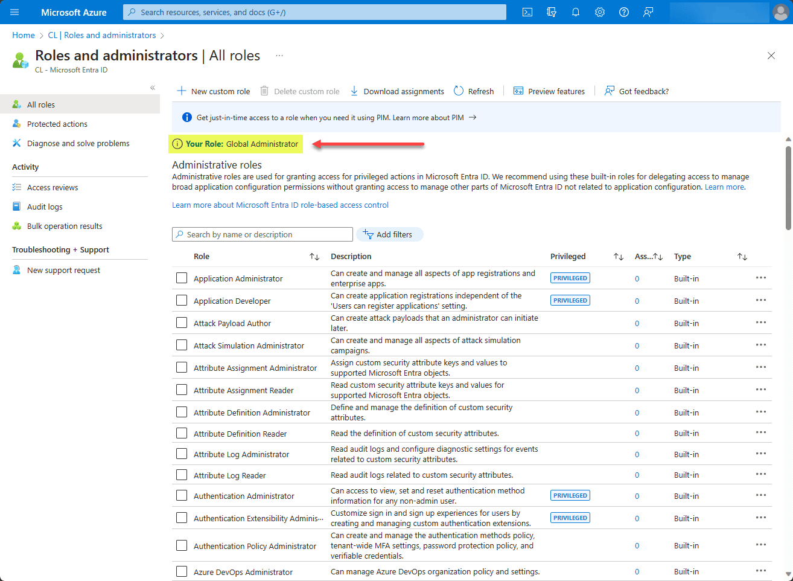Collapse the left navigation pane

pyautogui.click(x=153, y=88)
